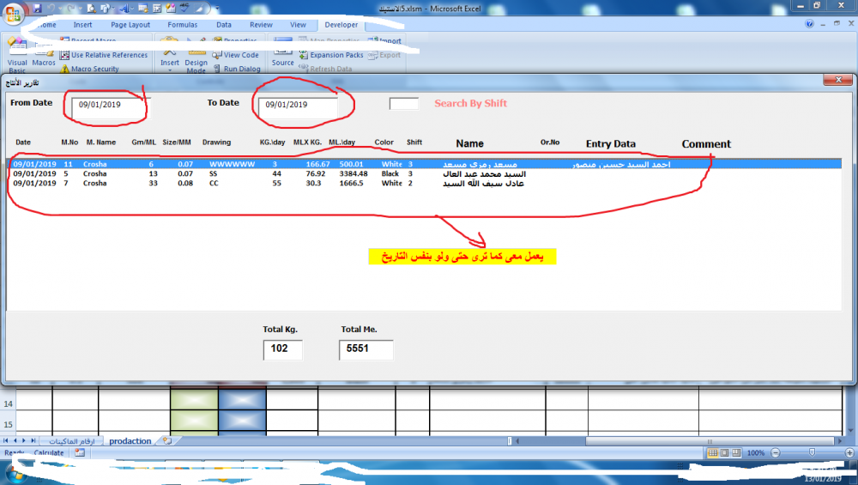Screen dimensions: 858x485
Task: Click macro recording icon in status bar
Action: click(x=80, y=452)
